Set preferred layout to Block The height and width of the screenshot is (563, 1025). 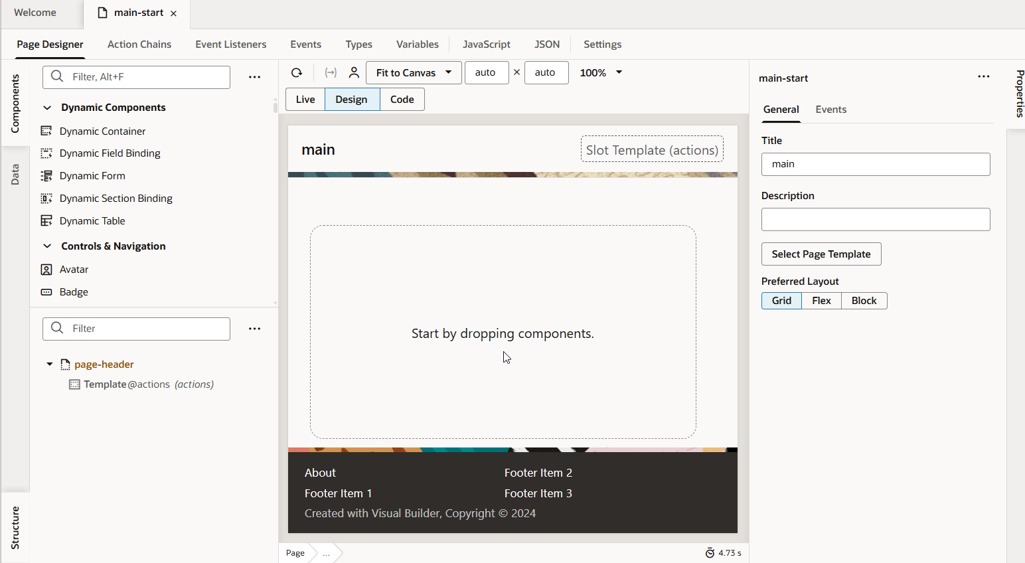[x=864, y=301]
